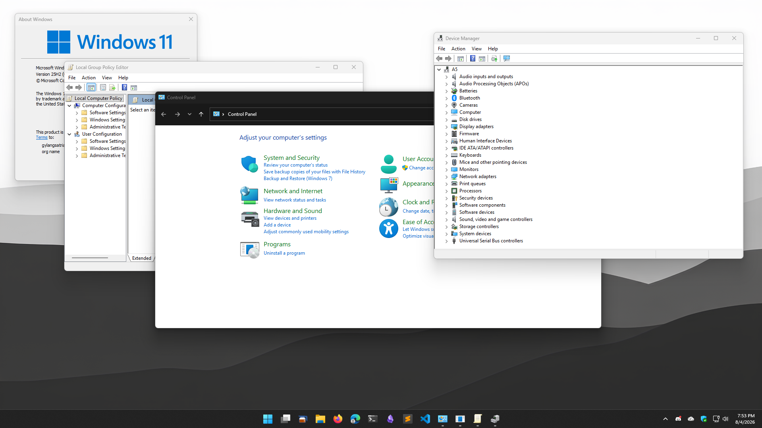762x428 pixels.
Task: Show hidden icons in system tray
Action: 666,419
